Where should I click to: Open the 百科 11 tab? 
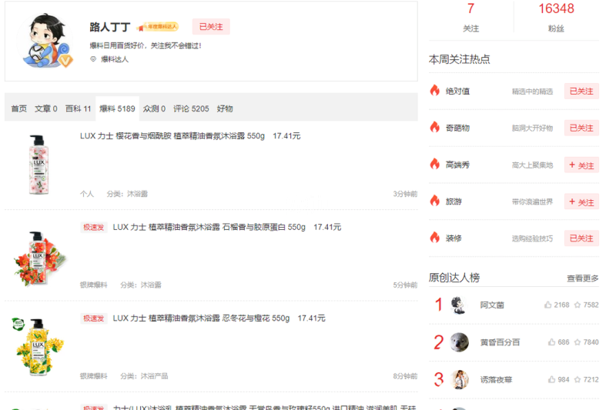point(78,108)
